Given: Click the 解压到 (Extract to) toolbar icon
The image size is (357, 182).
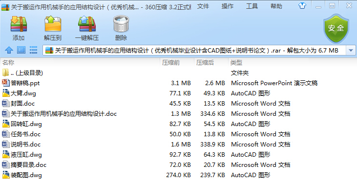Looking at the screenshot, I should [x=53, y=24].
